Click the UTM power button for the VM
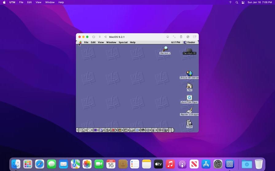 click(94, 37)
